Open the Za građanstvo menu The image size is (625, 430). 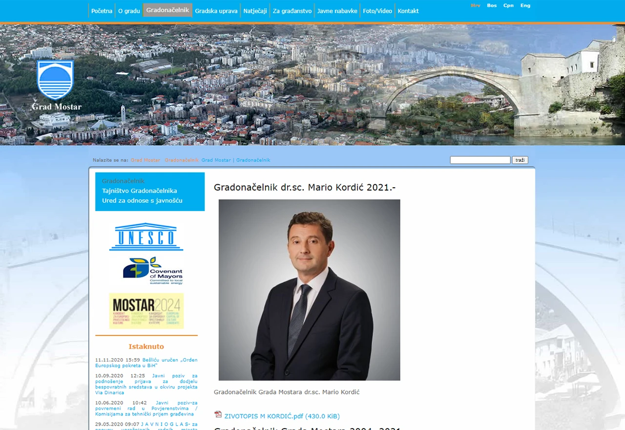(292, 11)
